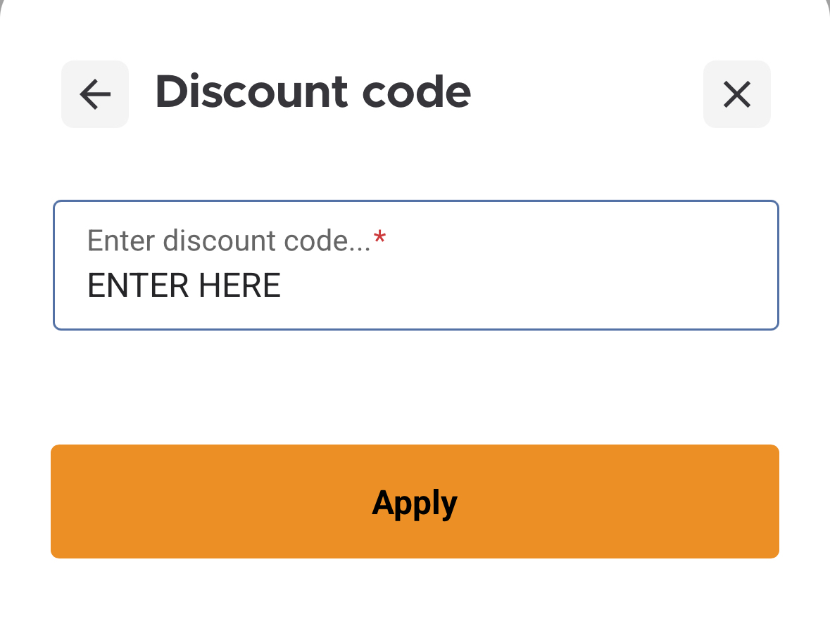Close the Discount code dialog
This screenshot has height=626, width=830.
pos(736,94)
